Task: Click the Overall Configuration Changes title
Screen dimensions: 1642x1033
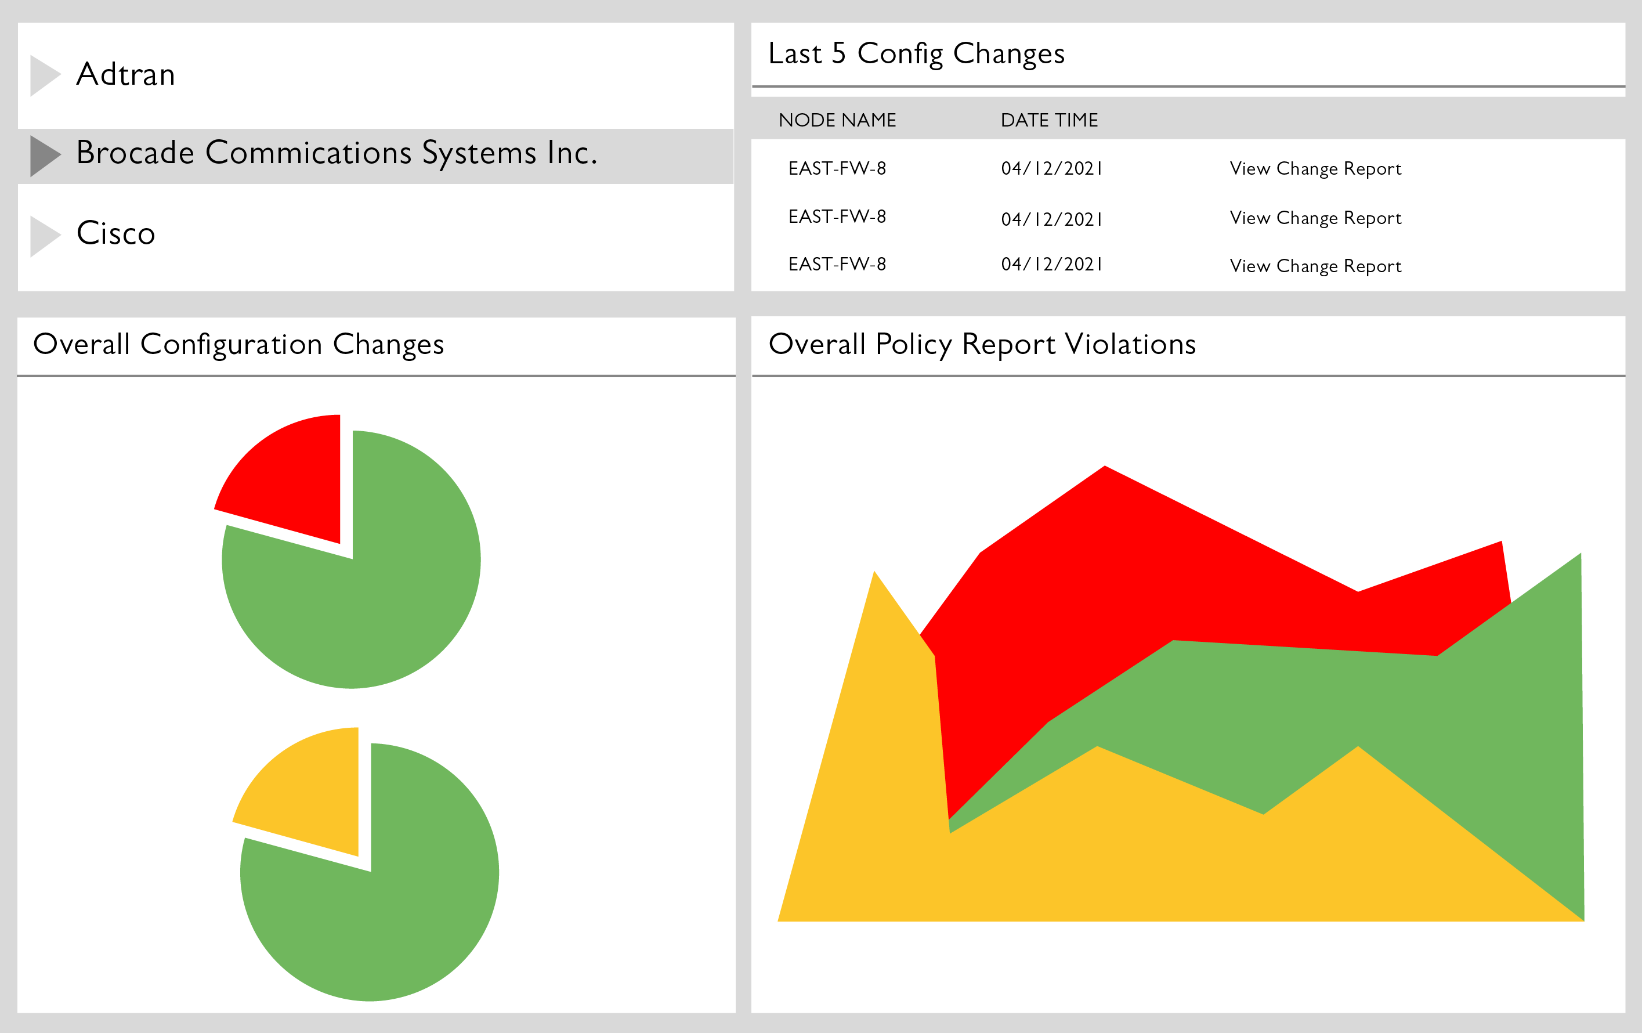Action: 238,344
